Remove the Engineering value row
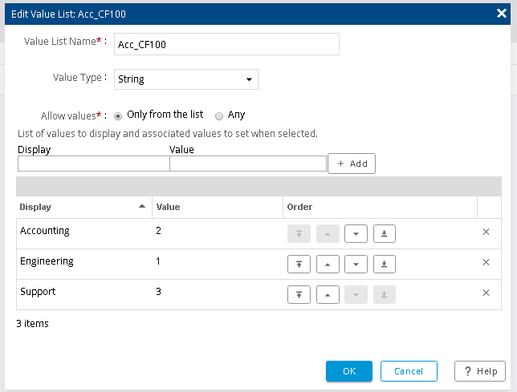This screenshot has width=517, height=392. (486, 262)
